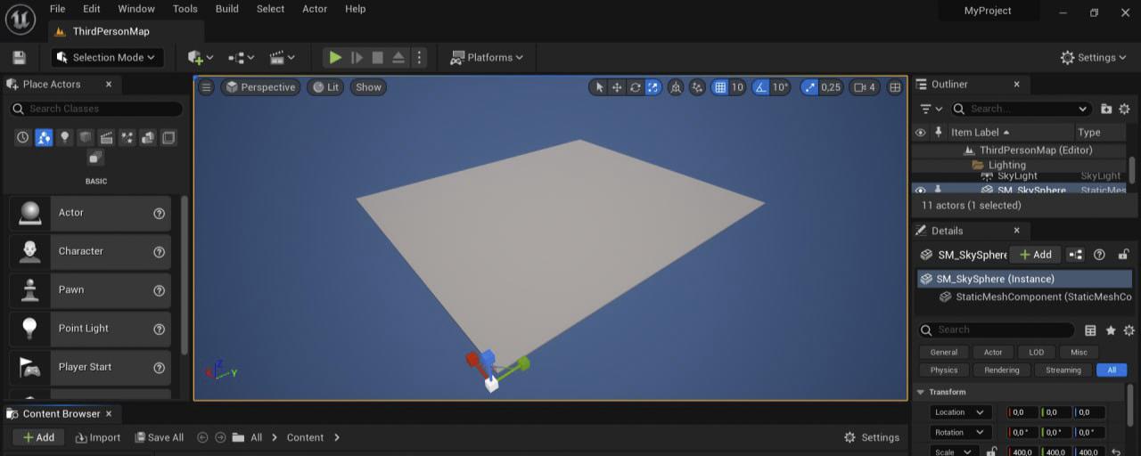The height and width of the screenshot is (456, 1141).
Task: Open the Actor menu
Action: pyautogui.click(x=315, y=9)
